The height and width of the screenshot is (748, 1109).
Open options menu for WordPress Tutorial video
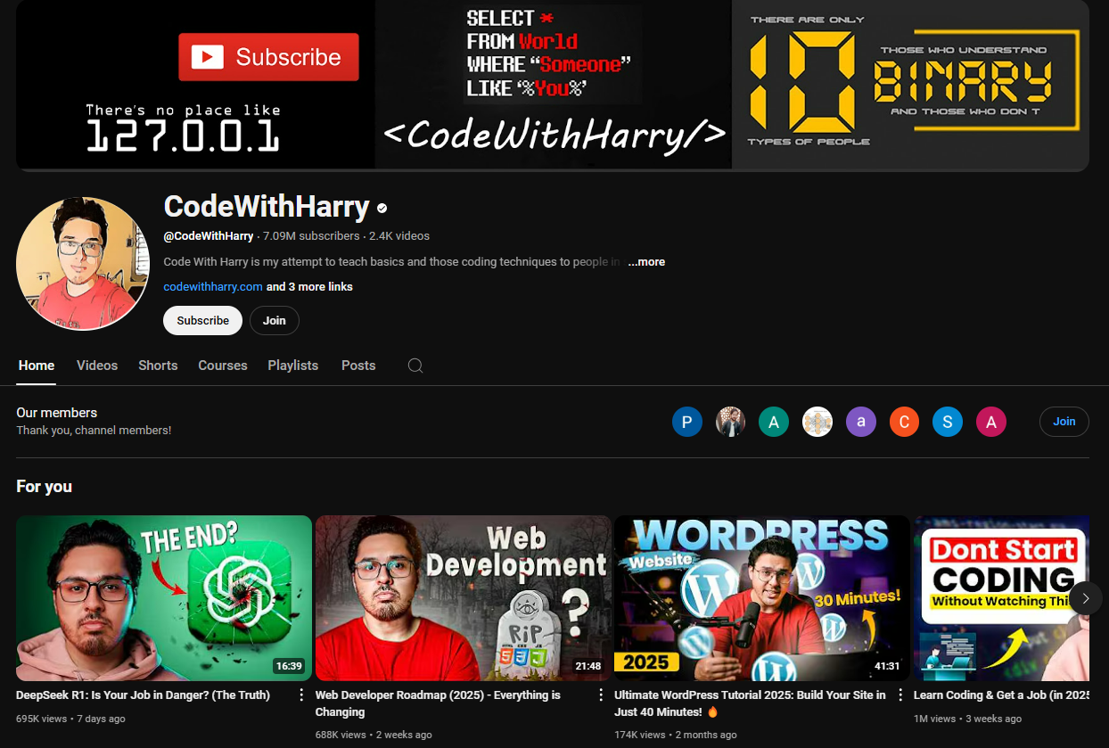tap(900, 695)
